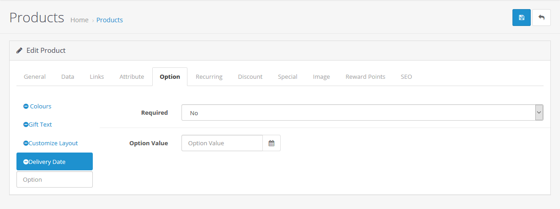
Task: Click the Option Value field label
Action: coord(149,143)
